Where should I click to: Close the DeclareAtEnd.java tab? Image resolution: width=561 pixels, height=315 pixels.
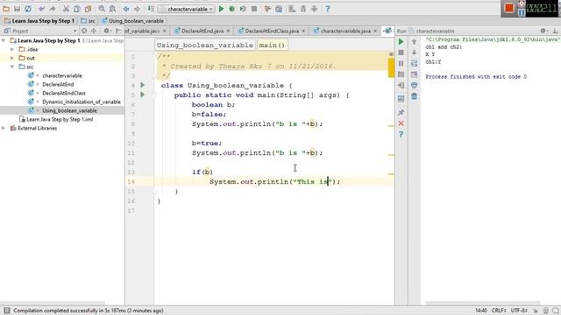(x=228, y=31)
